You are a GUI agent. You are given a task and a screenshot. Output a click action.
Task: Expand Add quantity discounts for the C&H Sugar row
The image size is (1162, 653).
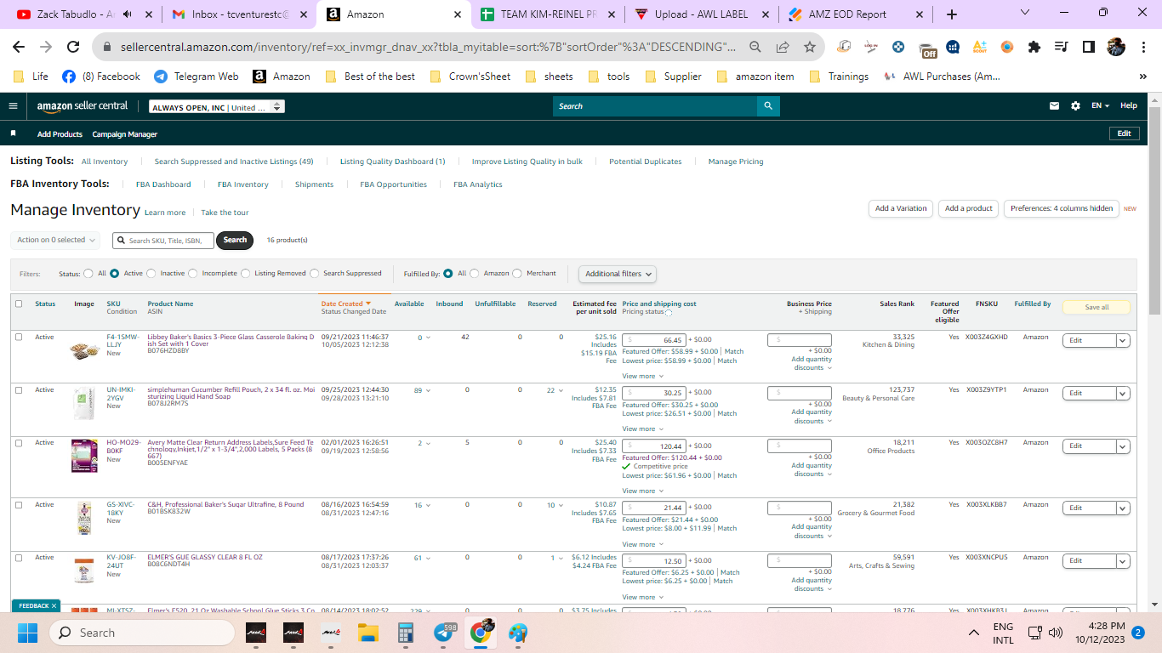(x=812, y=531)
